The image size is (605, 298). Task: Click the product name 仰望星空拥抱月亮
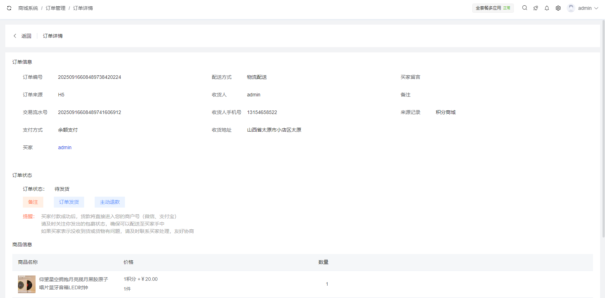coord(74,283)
